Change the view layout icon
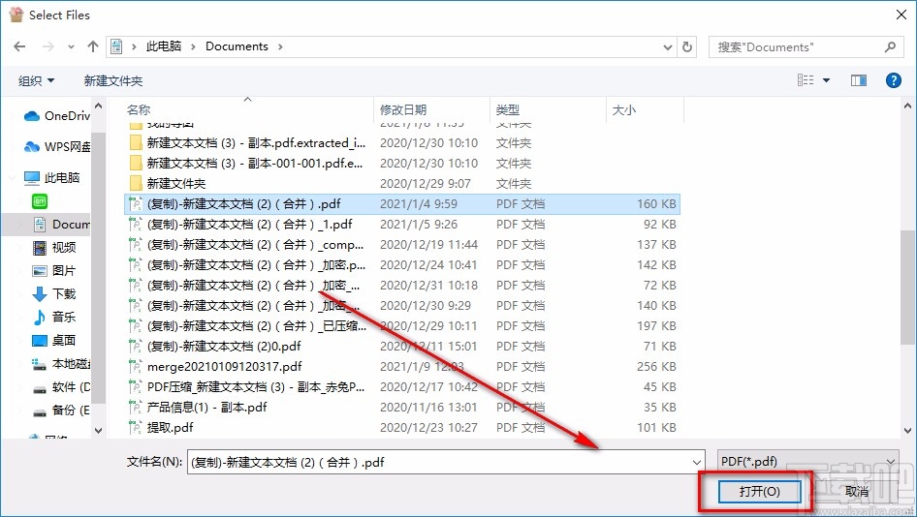Image resolution: width=917 pixels, height=517 pixels. point(806,80)
